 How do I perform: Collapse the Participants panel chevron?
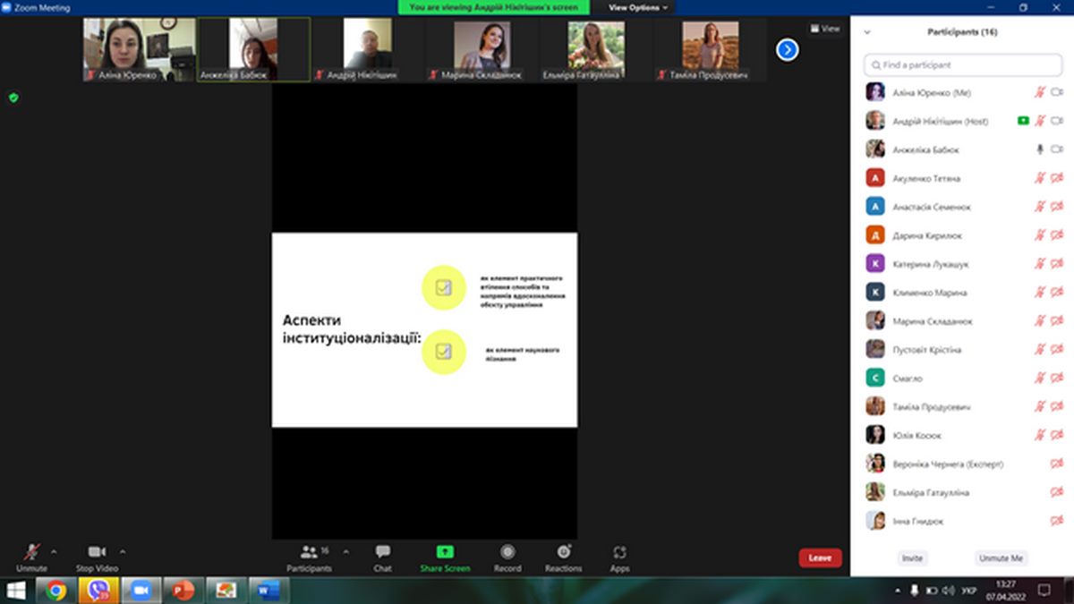[866, 32]
